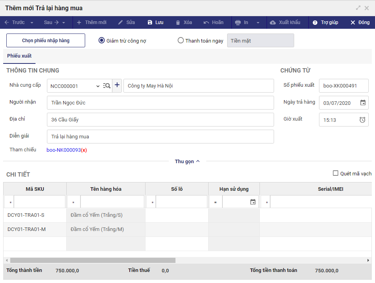Click the Diễn giải input field
375x283 pixels.
tap(160, 137)
